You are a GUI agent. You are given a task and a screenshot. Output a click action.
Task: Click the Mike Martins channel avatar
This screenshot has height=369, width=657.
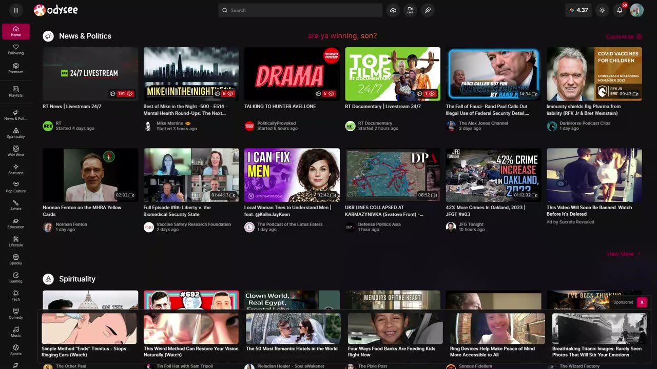pos(148,126)
